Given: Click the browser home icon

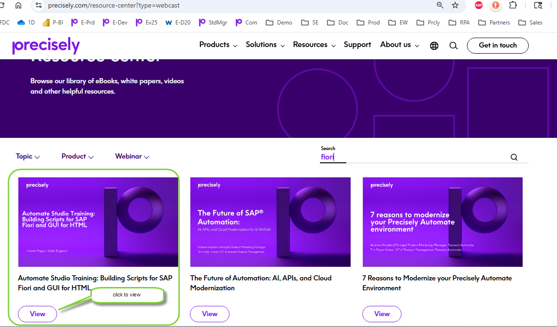Looking at the screenshot, I should pos(18,5).
